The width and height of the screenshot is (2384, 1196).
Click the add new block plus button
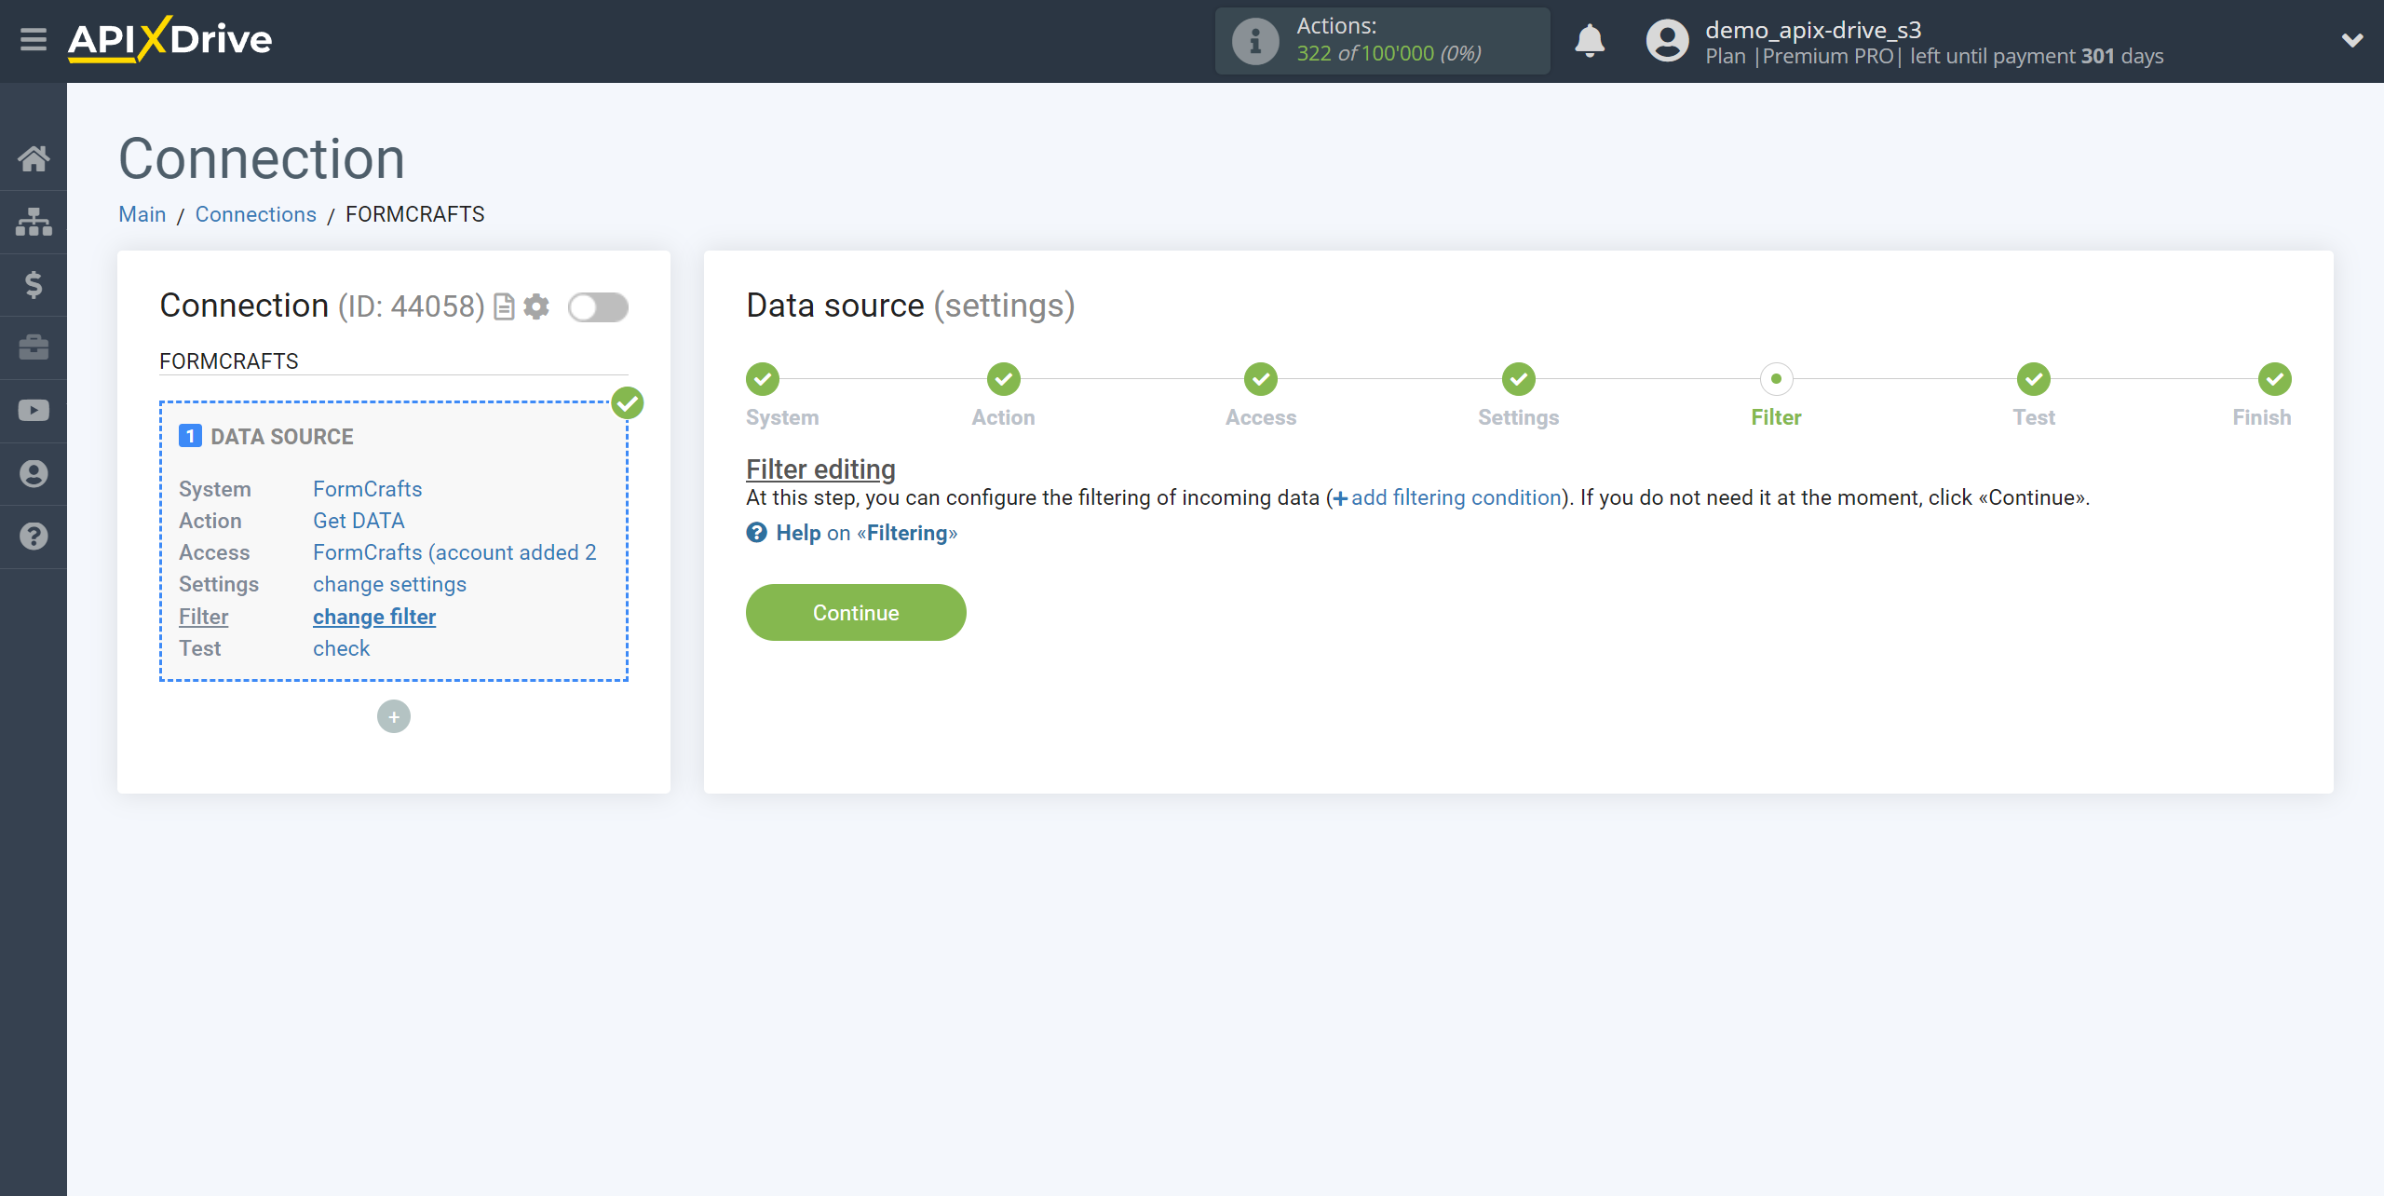393,717
